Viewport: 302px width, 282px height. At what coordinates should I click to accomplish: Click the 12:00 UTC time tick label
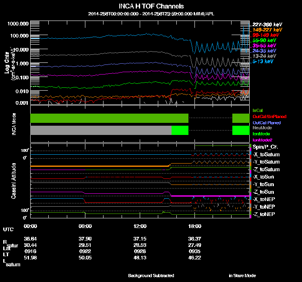pos(140,226)
